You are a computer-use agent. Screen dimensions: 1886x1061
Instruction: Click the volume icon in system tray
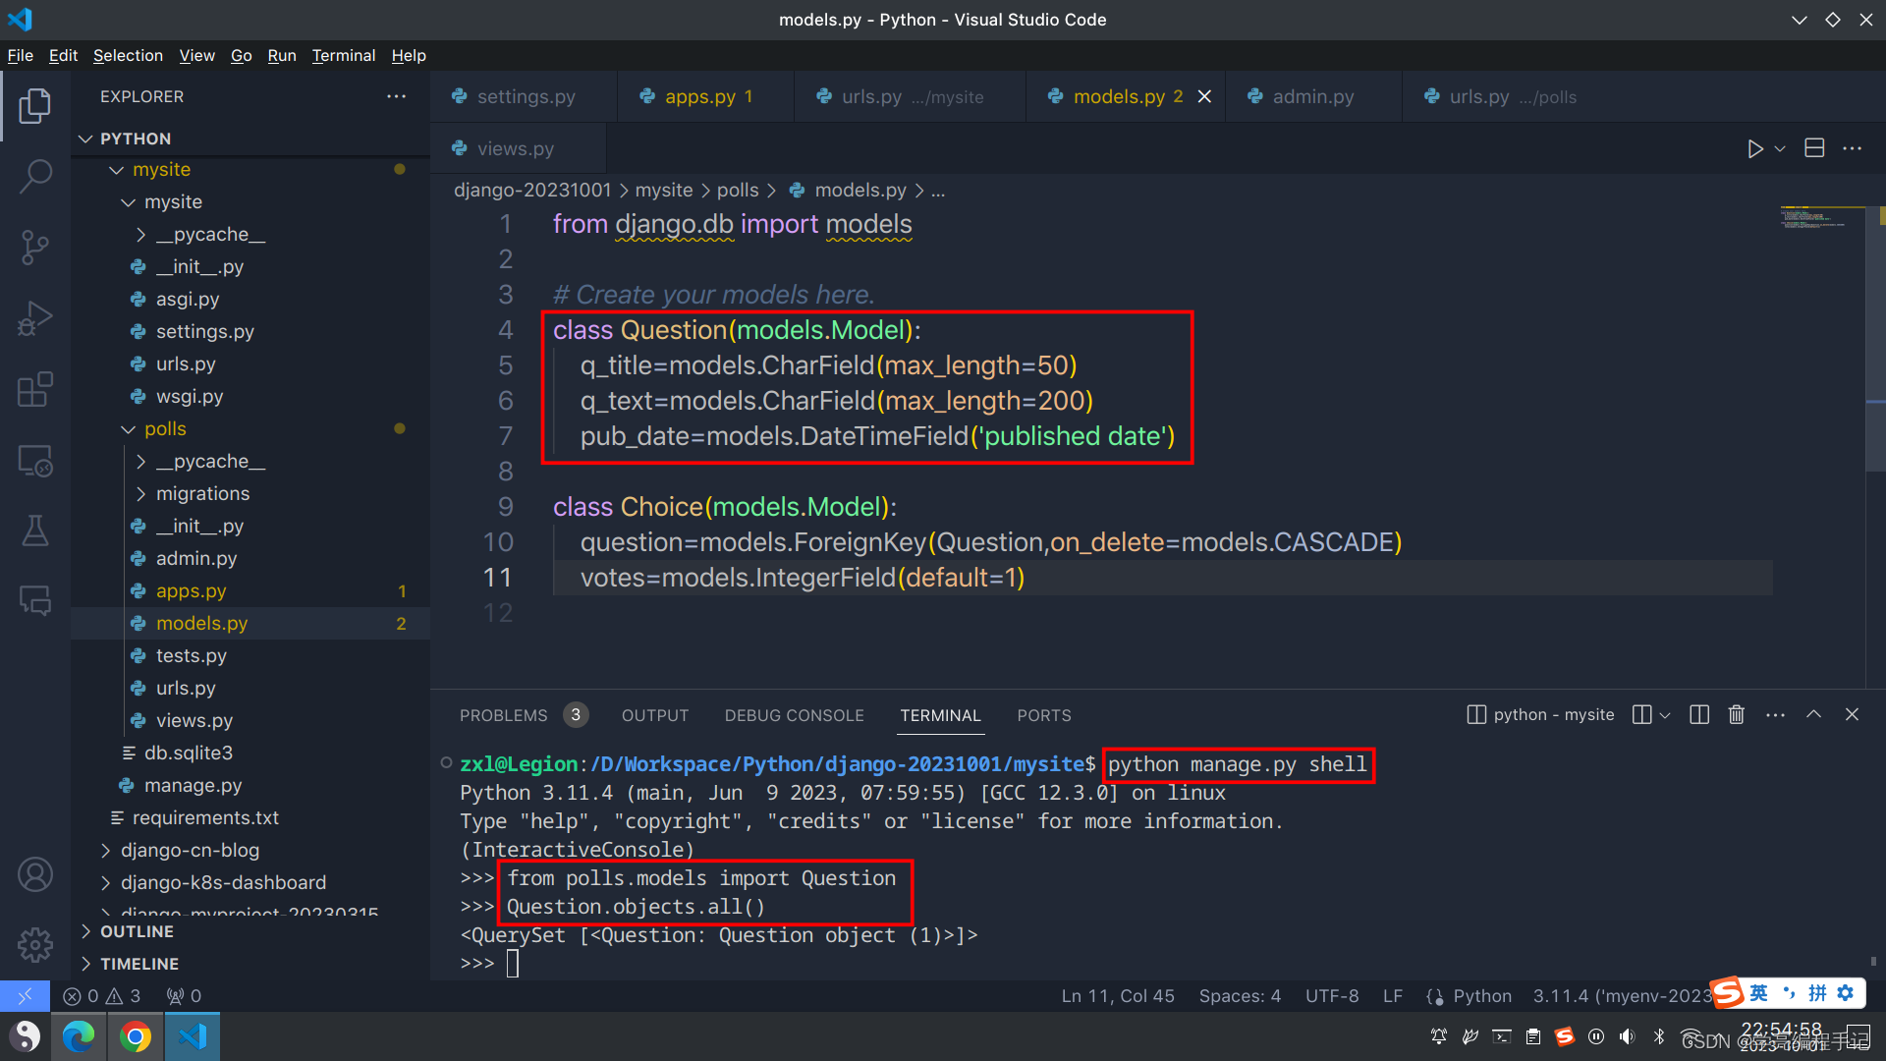tap(1627, 1036)
